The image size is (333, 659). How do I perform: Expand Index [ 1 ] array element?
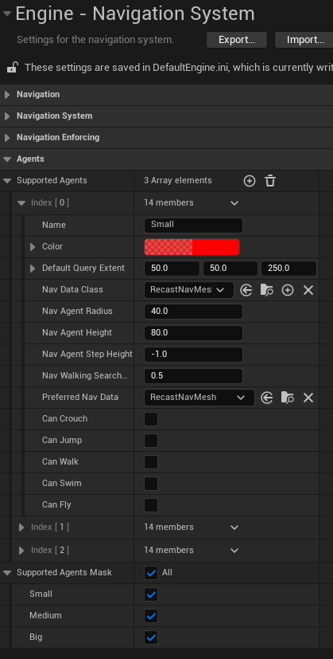[x=21, y=528]
